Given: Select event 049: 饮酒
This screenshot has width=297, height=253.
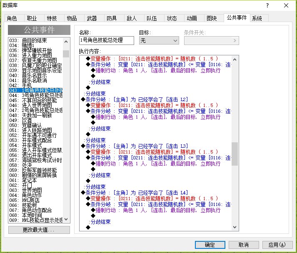Looking at the screenshot, I should coord(36,120).
